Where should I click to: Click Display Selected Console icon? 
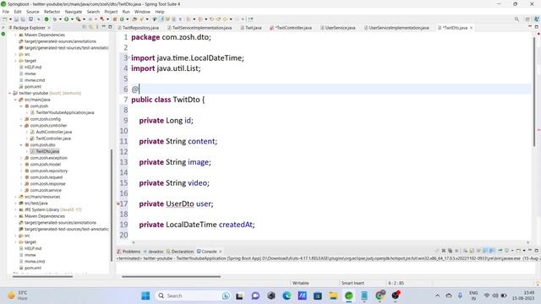tap(507, 251)
